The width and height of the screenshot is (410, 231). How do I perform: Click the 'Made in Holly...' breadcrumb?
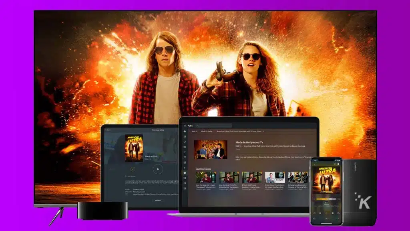click(x=207, y=131)
